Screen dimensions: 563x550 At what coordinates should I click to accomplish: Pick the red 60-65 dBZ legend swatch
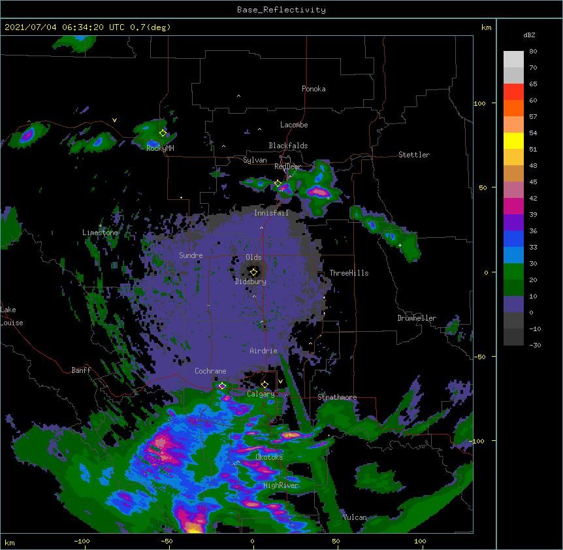tap(513, 92)
